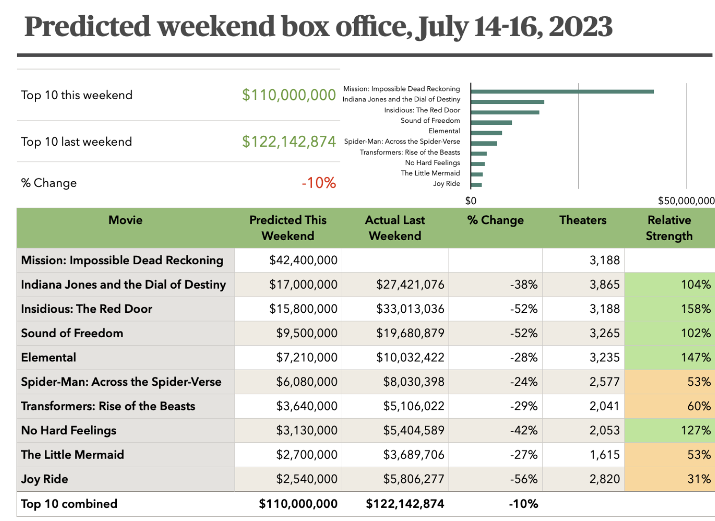Select the Predicted This Weekend column header
This screenshot has width=715, height=521.
click(288, 228)
